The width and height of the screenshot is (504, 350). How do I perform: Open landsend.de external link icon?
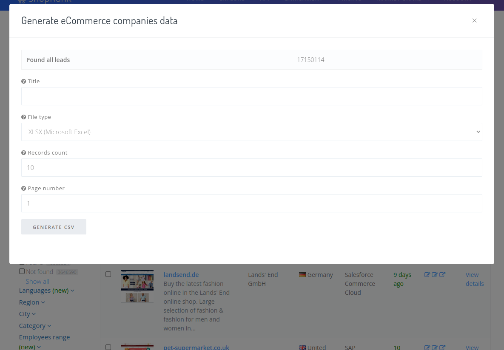[442, 275]
